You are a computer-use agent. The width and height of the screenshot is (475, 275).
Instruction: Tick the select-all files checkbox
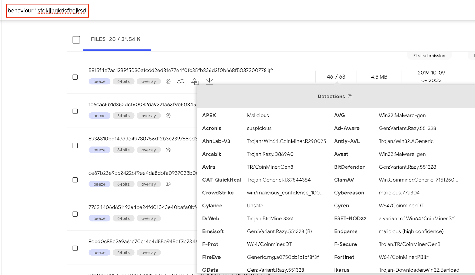tap(76, 40)
